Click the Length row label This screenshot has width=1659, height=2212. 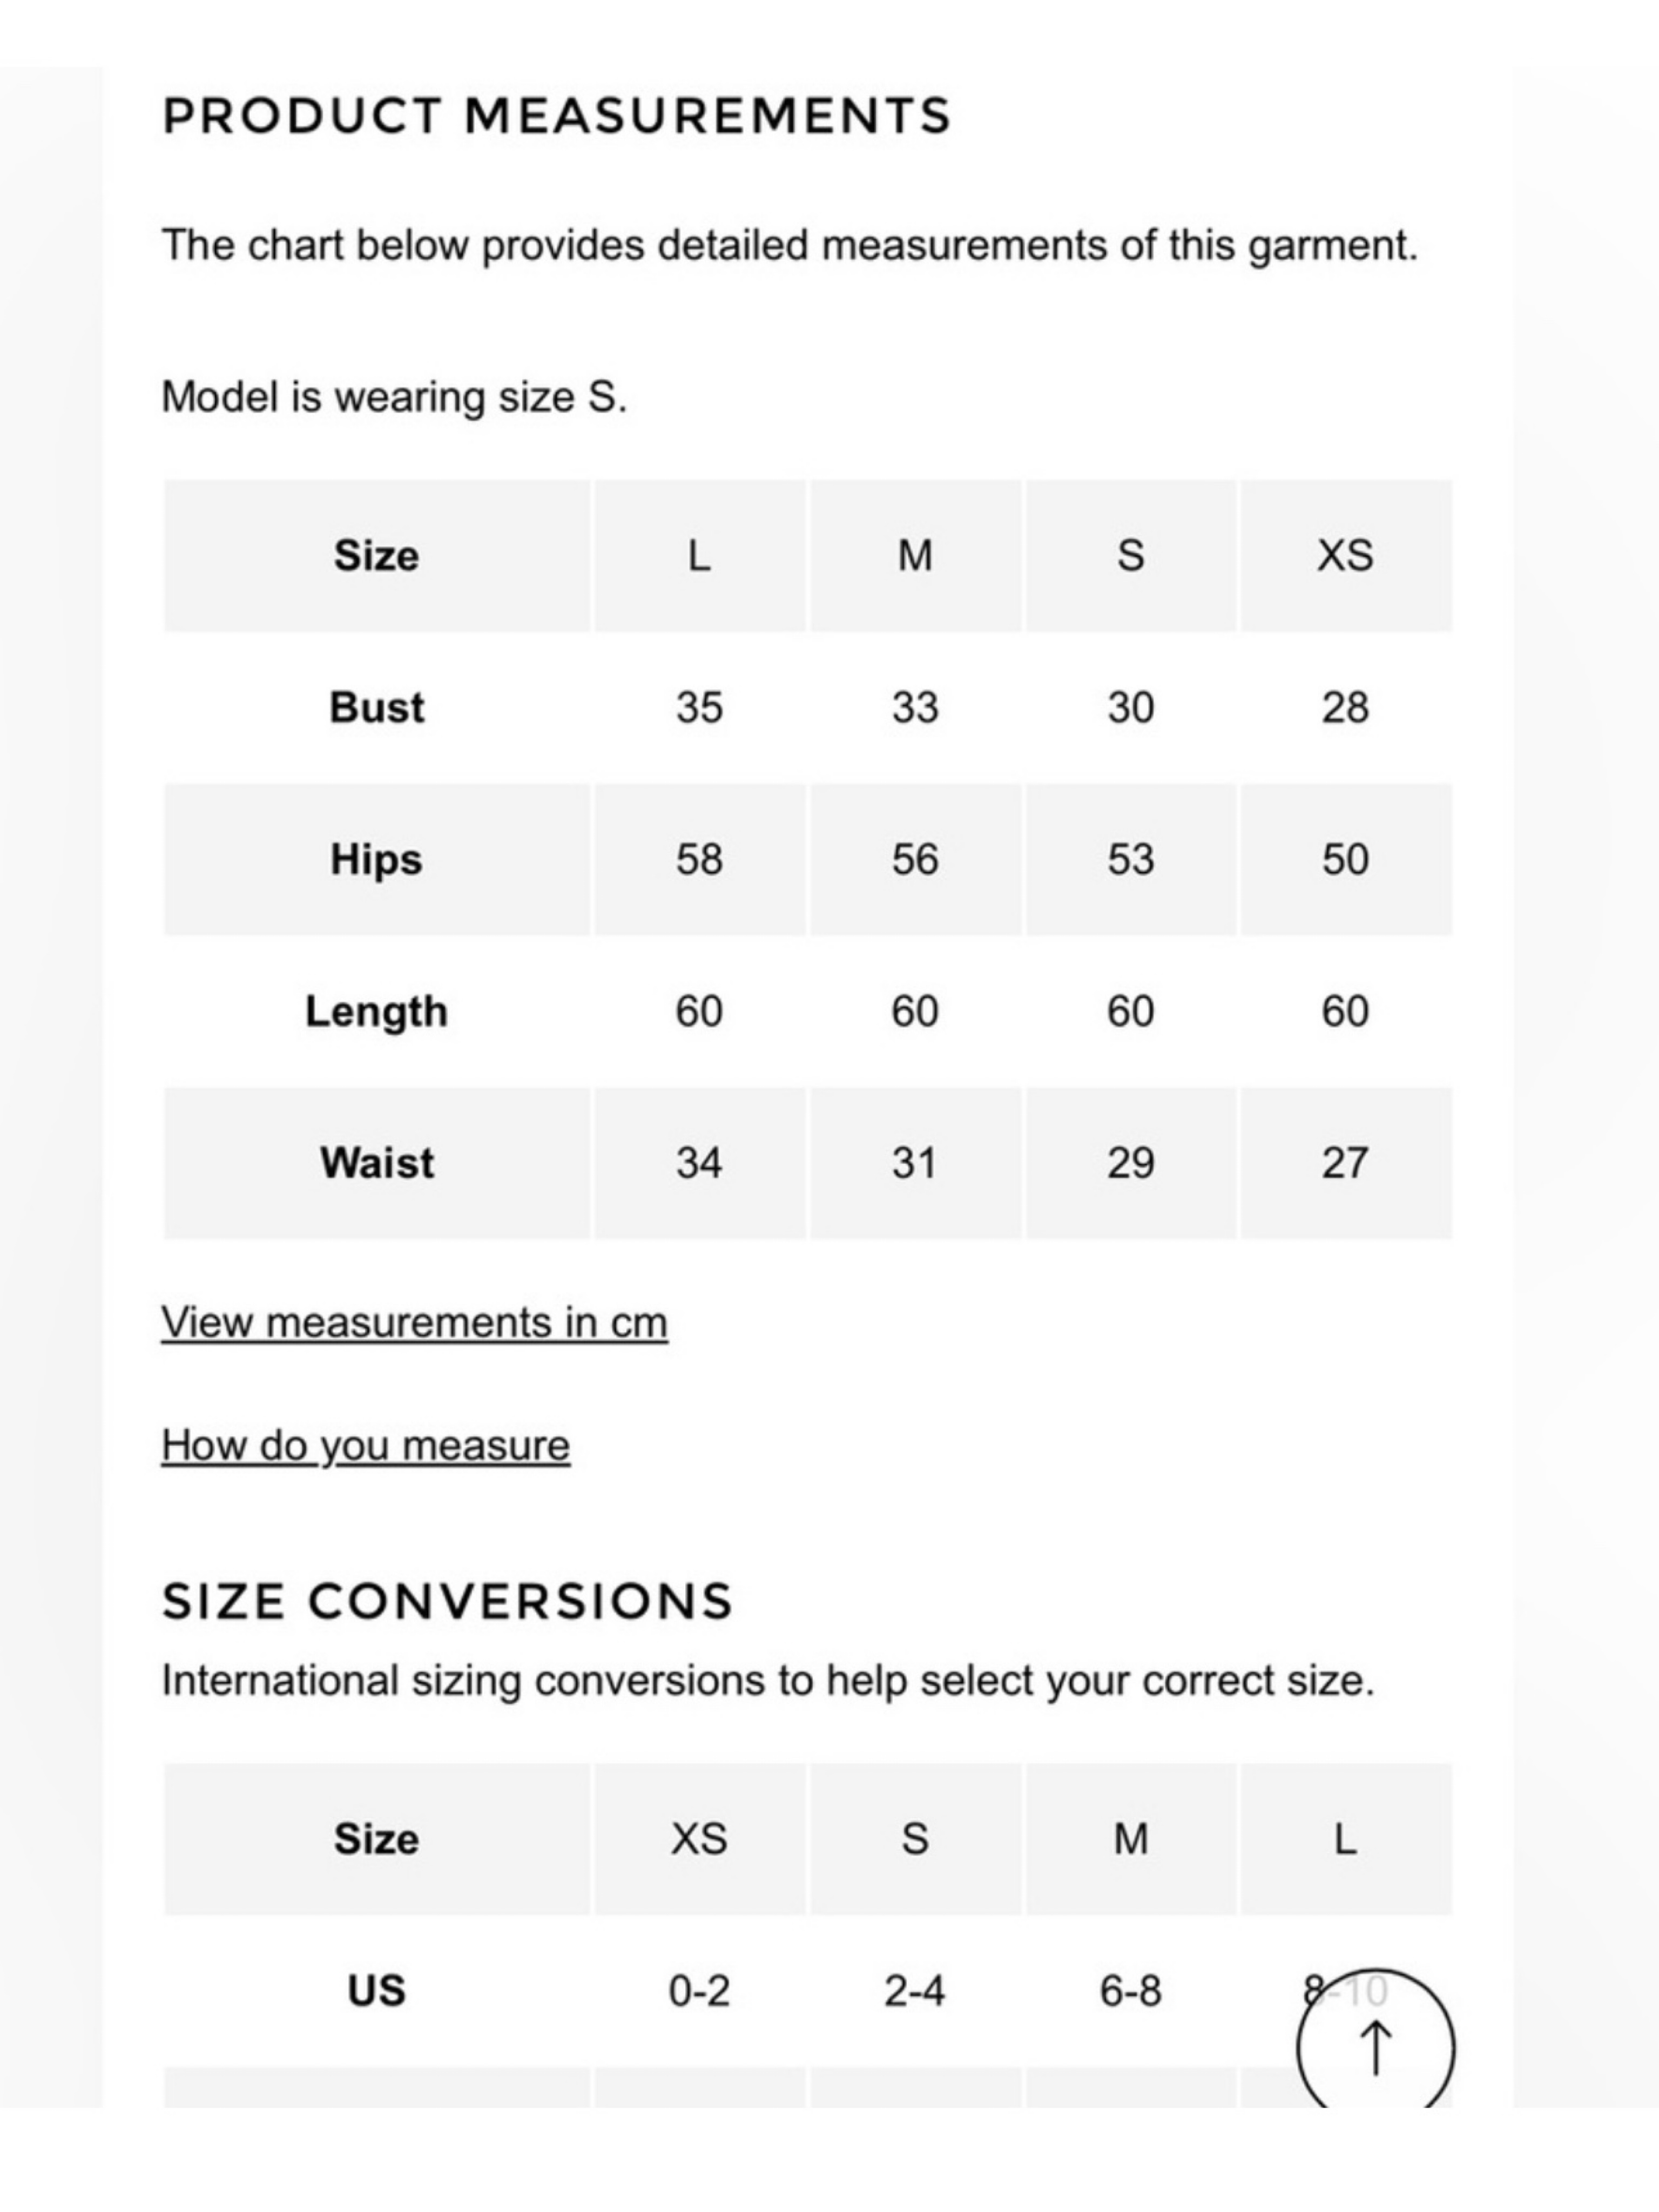point(377,1012)
